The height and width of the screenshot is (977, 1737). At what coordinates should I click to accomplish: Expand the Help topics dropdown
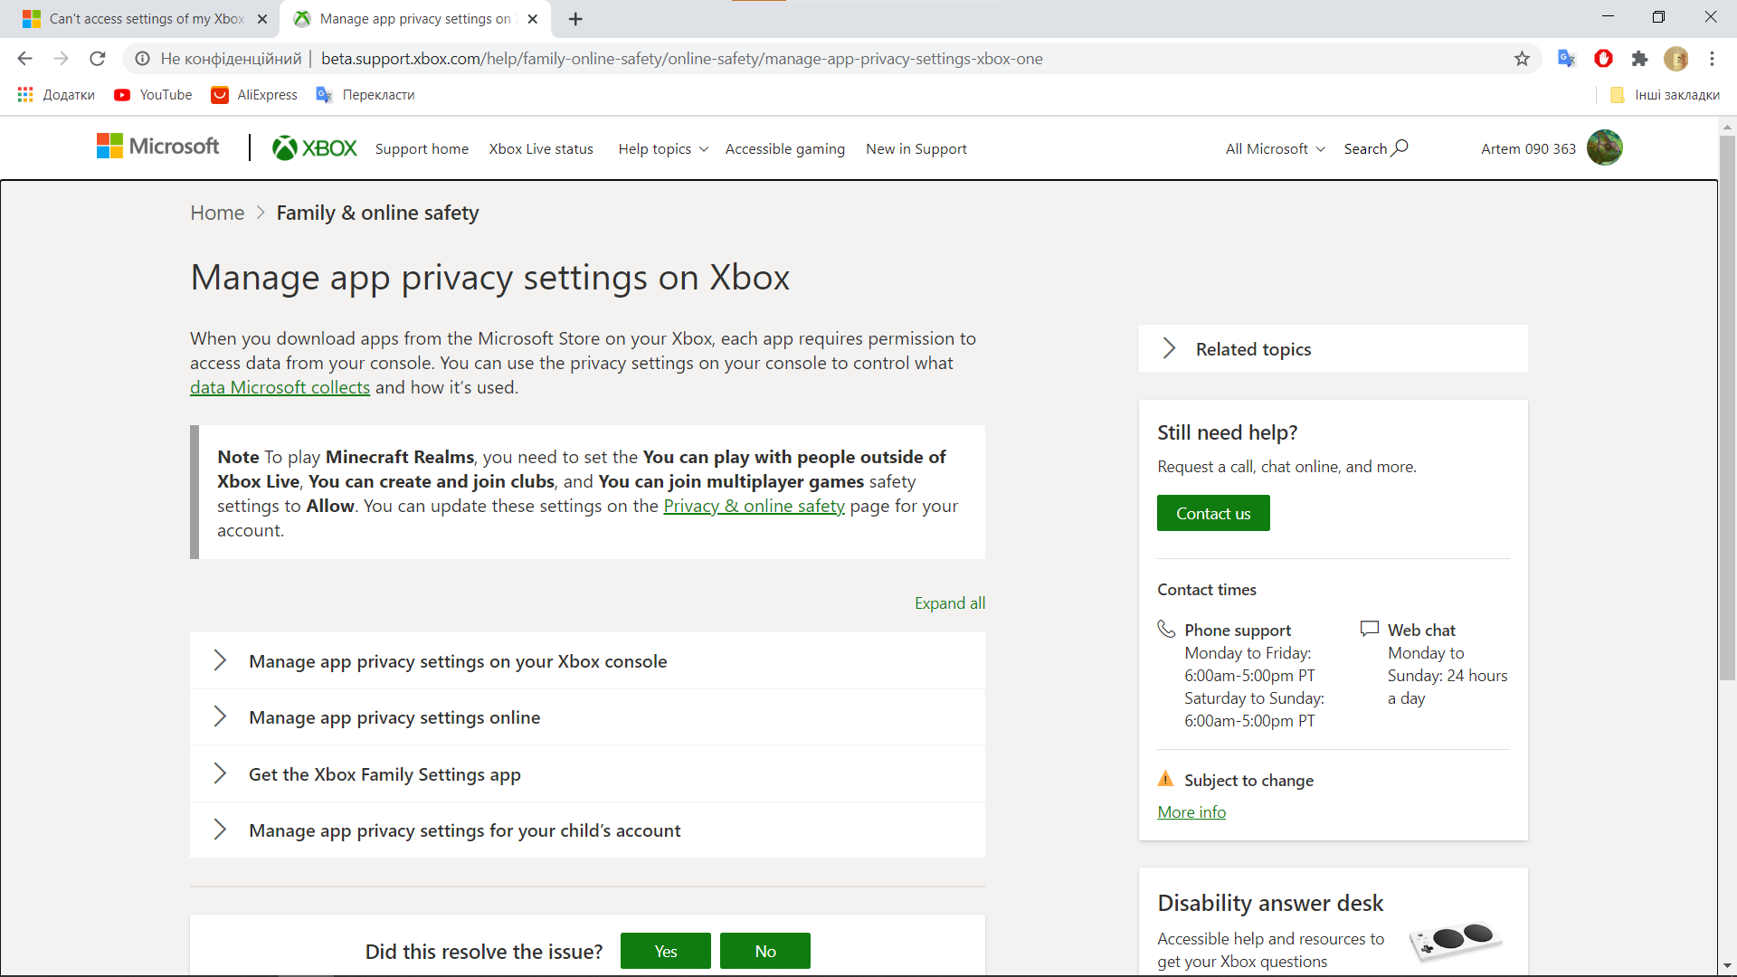click(x=663, y=149)
